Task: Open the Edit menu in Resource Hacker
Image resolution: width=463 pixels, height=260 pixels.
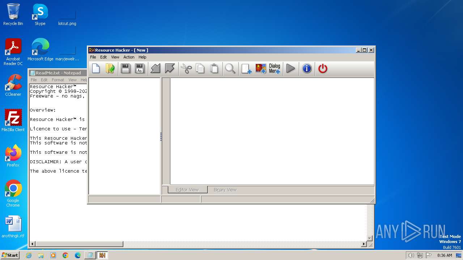Action: point(103,57)
